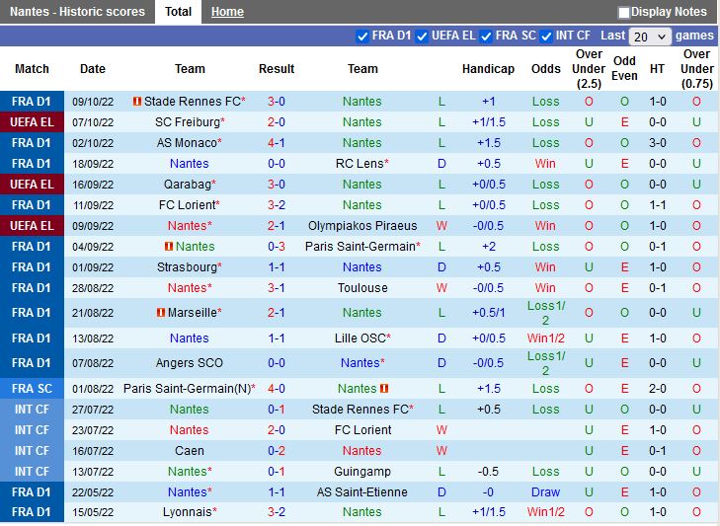
Task: Select the Total tab
Action: coord(179,12)
